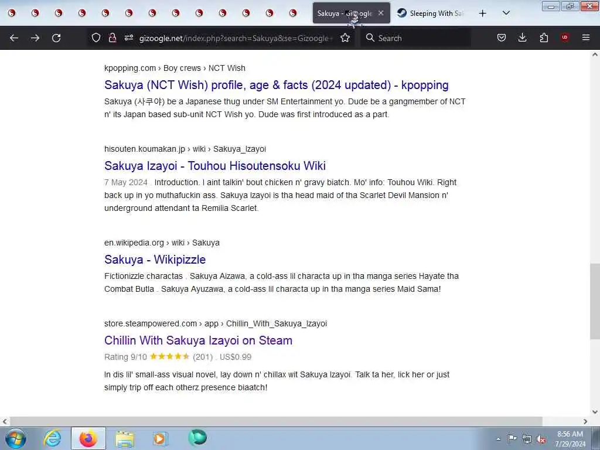This screenshot has height=450, width=600.
Task: Click the 7 May 2024 date text
Action: tap(126, 182)
